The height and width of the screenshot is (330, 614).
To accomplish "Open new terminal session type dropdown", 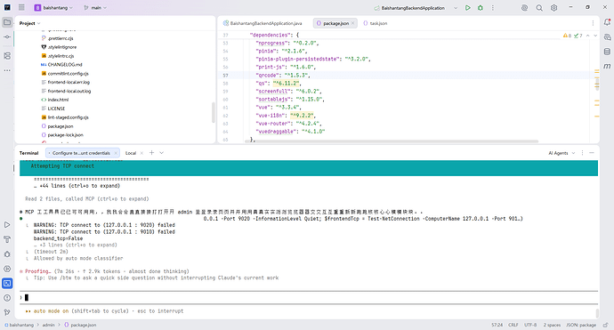I will point(161,153).
